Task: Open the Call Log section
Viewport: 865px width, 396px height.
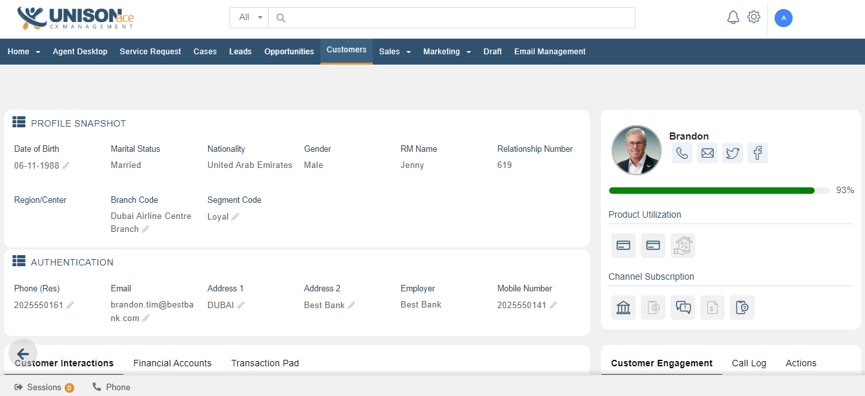Action: coord(749,363)
